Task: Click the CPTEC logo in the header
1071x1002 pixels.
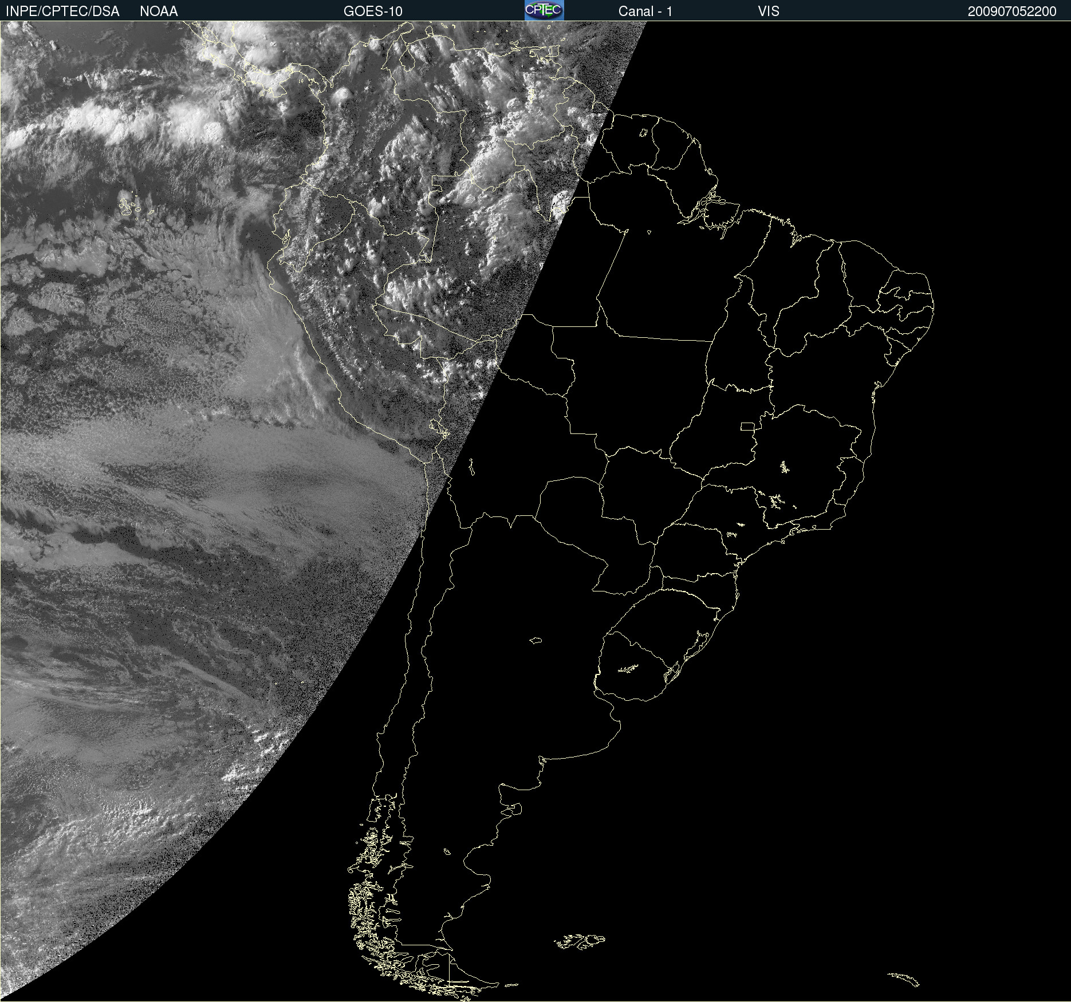Action: [544, 10]
